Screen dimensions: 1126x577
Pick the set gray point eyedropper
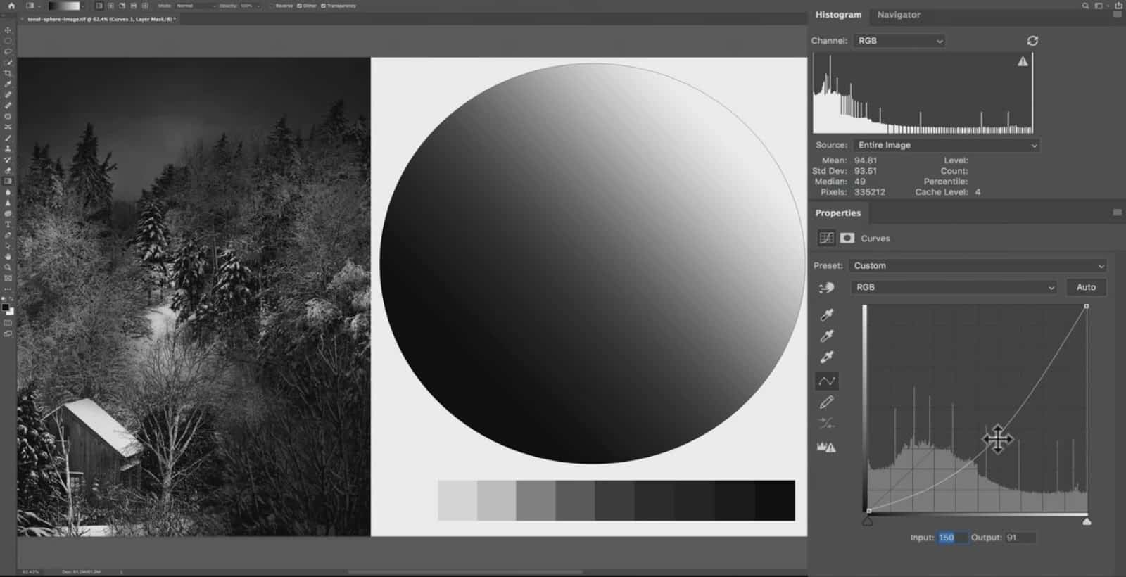tap(827, 336)
